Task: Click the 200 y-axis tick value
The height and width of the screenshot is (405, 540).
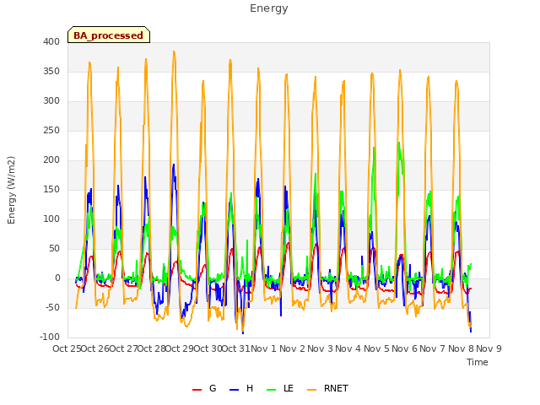Action: point(51,159)
